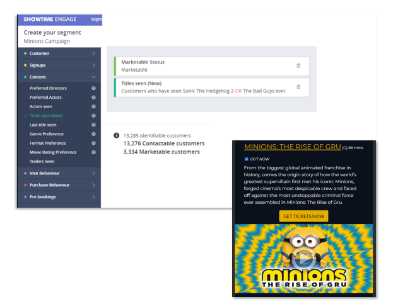
Task: Click the Minions poster thumbnail
Action: pos(304,259)
